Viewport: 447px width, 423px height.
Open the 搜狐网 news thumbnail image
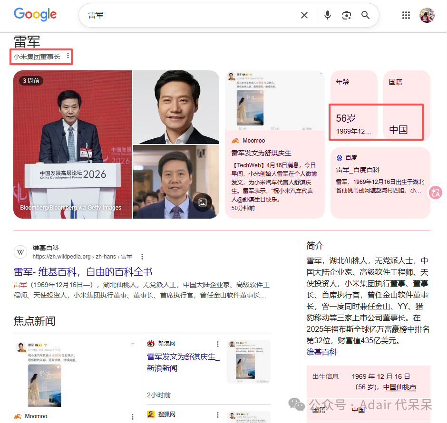(249, 417)
